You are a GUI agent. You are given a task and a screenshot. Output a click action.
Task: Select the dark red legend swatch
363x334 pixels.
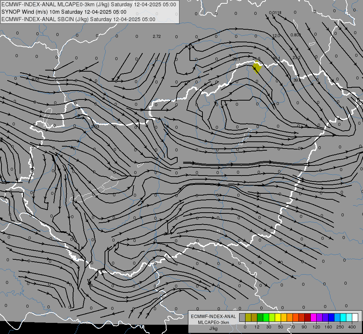[307, 317]
